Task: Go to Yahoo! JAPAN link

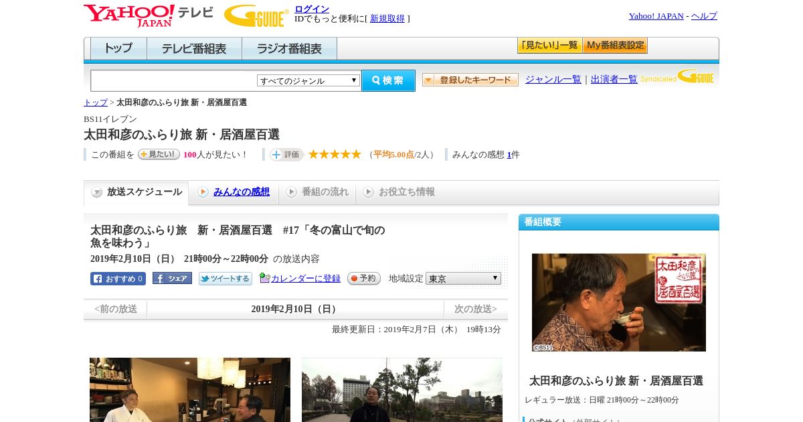Action: click(x=656, y=16)
